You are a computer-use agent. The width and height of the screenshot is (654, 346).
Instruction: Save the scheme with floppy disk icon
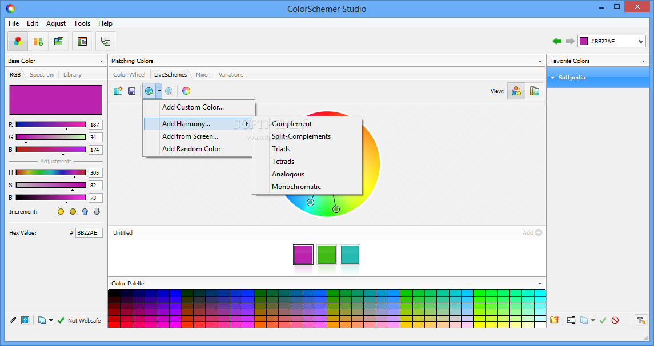coord(131,91)
